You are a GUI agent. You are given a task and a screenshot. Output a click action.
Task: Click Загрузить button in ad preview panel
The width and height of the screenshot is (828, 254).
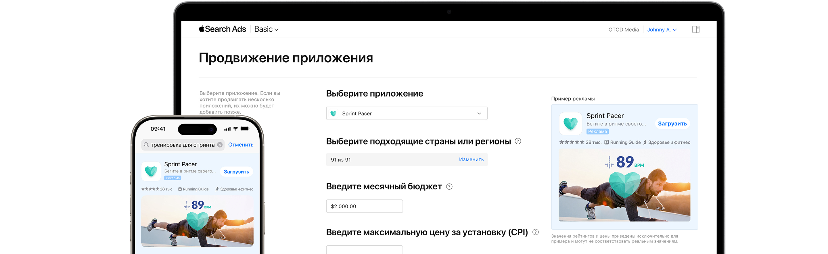672,124
